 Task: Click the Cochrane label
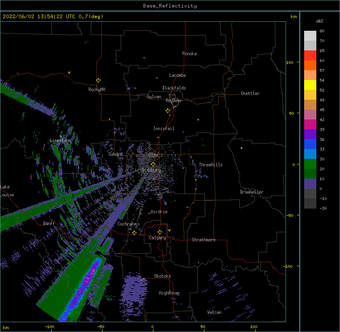point(127,224)
